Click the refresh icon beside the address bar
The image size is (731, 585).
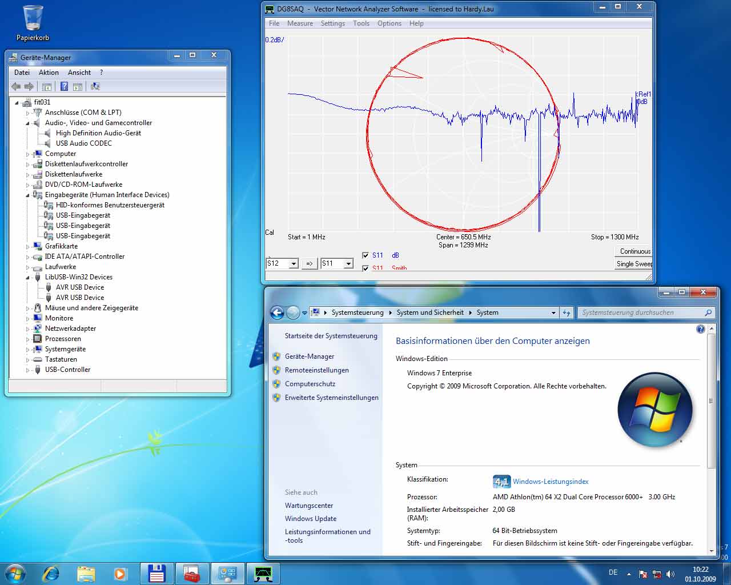click(567, 312)
